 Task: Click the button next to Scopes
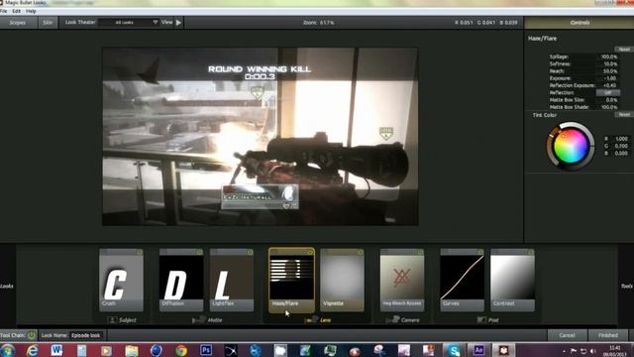(48, 23)
